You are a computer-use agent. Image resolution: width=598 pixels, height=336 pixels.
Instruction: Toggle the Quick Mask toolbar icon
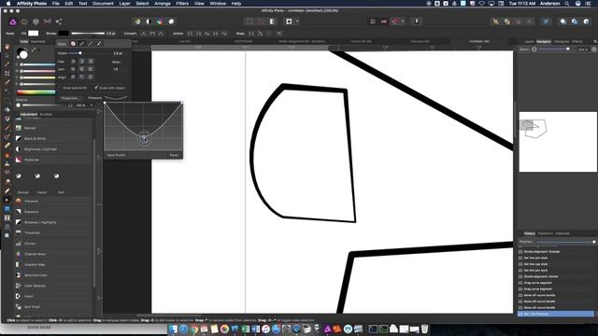pyautogui.click(x=289, y=21)
